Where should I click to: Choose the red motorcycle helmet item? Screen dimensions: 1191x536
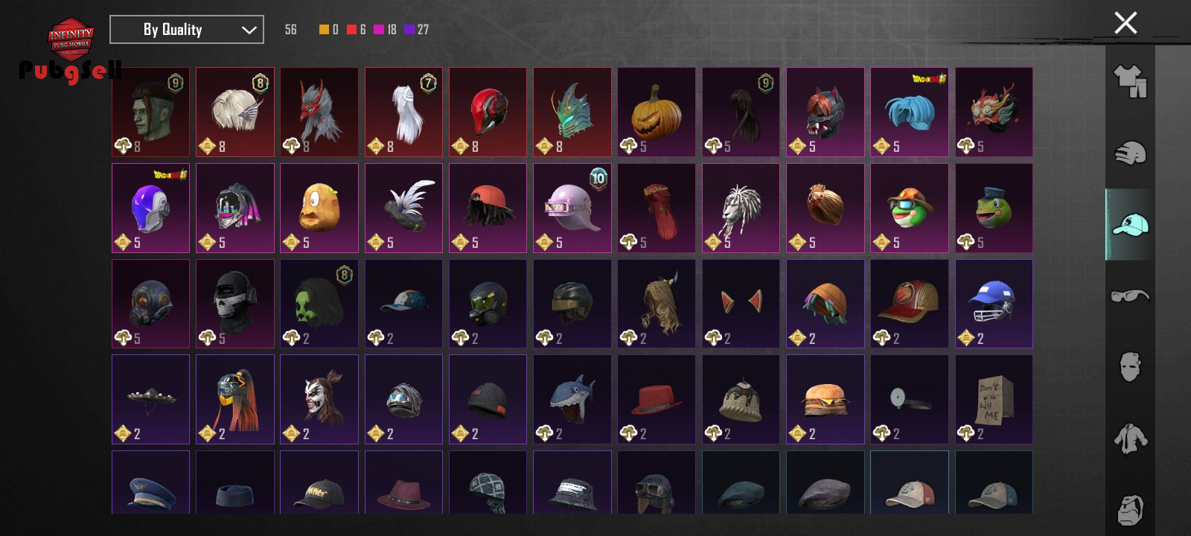pos(488,112)
